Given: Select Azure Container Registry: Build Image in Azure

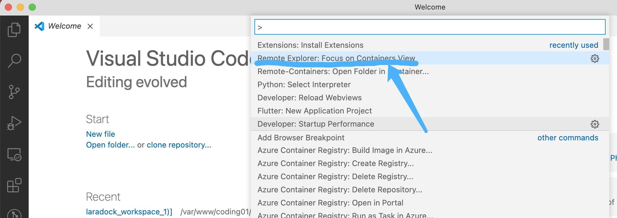Looking at the screenshot, I should 430,150.
